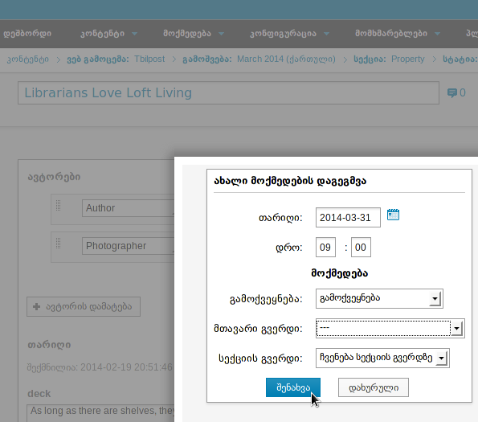The width and height of the screenshot is (478, 422).
Task: Click the date field 2014-03-31
Action: pyautogui.click(x=348, y=217)
